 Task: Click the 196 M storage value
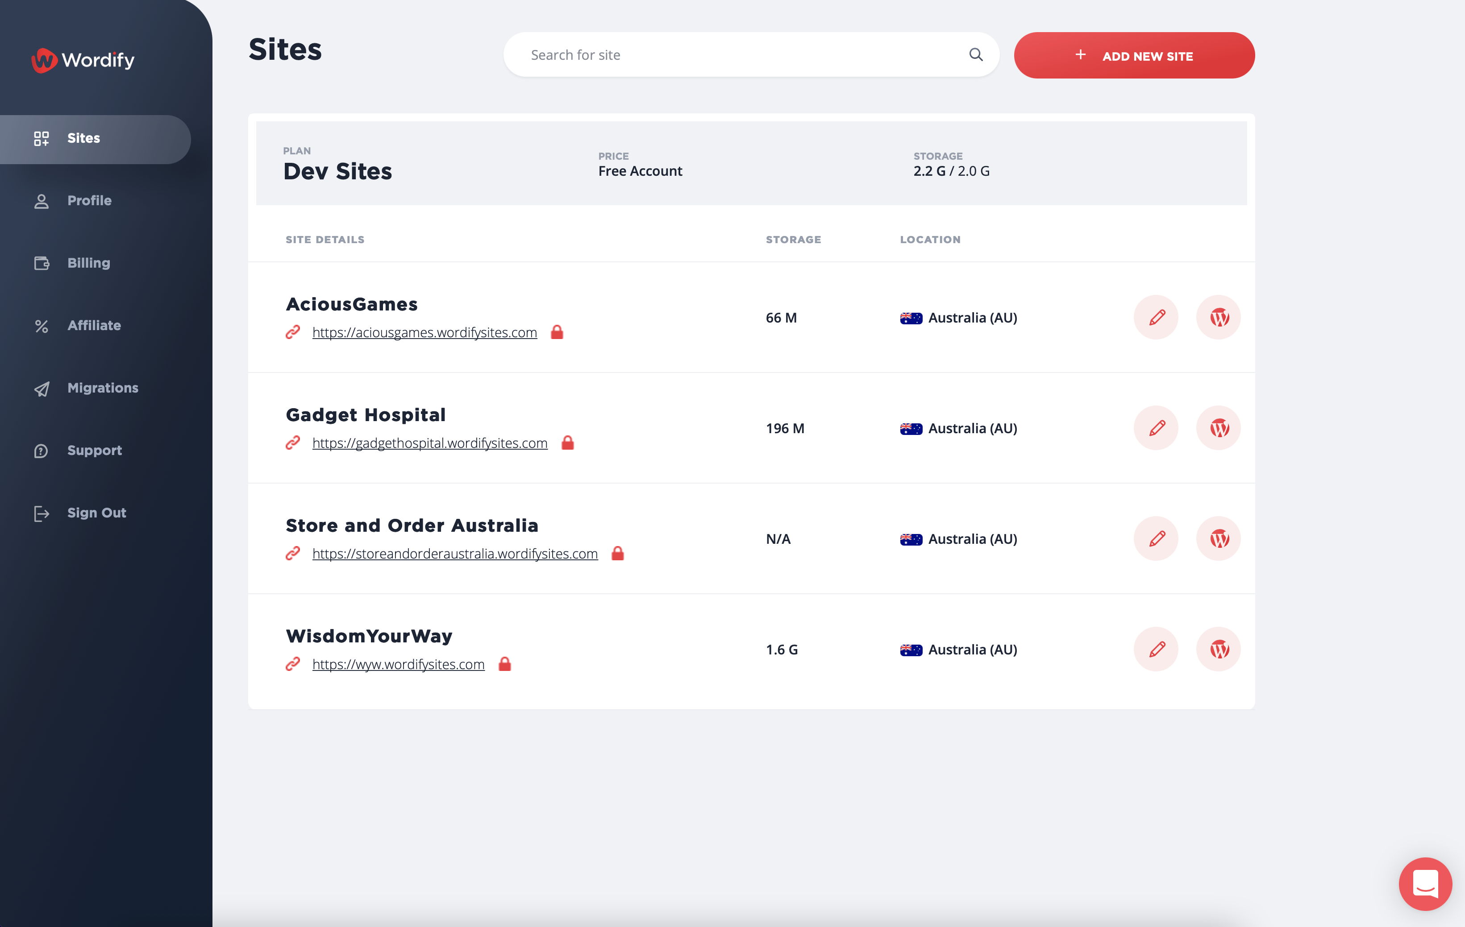click(x=785, y=429)
